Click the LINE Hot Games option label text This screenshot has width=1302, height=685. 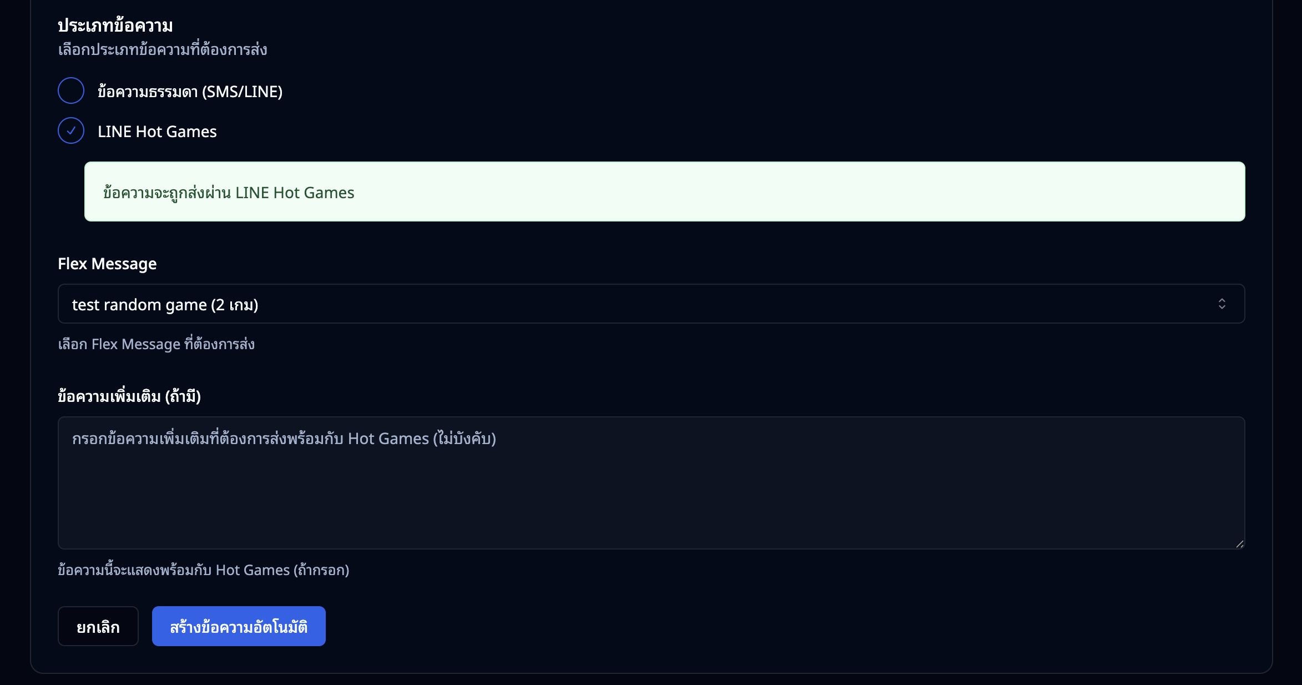pos(157,132)
